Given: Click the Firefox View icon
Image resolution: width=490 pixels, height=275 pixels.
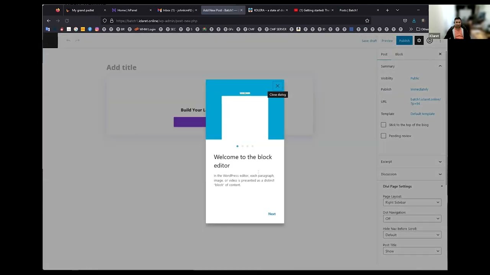Looking at the screenshot, I should coord(58,10).
